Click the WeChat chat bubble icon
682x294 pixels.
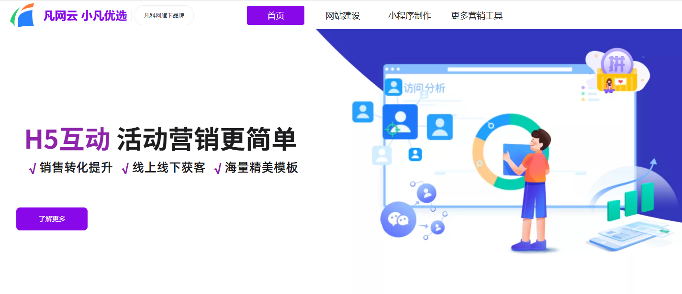click(398, 219)
